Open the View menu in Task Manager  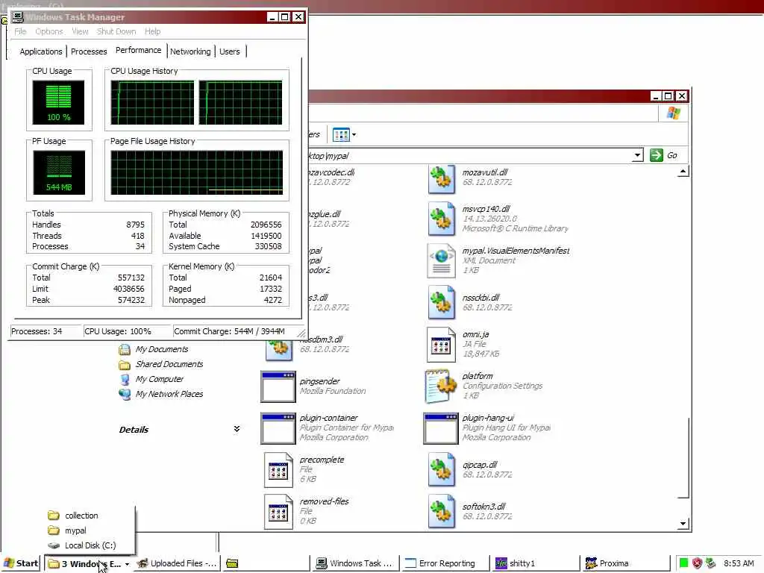coord(80,31)
